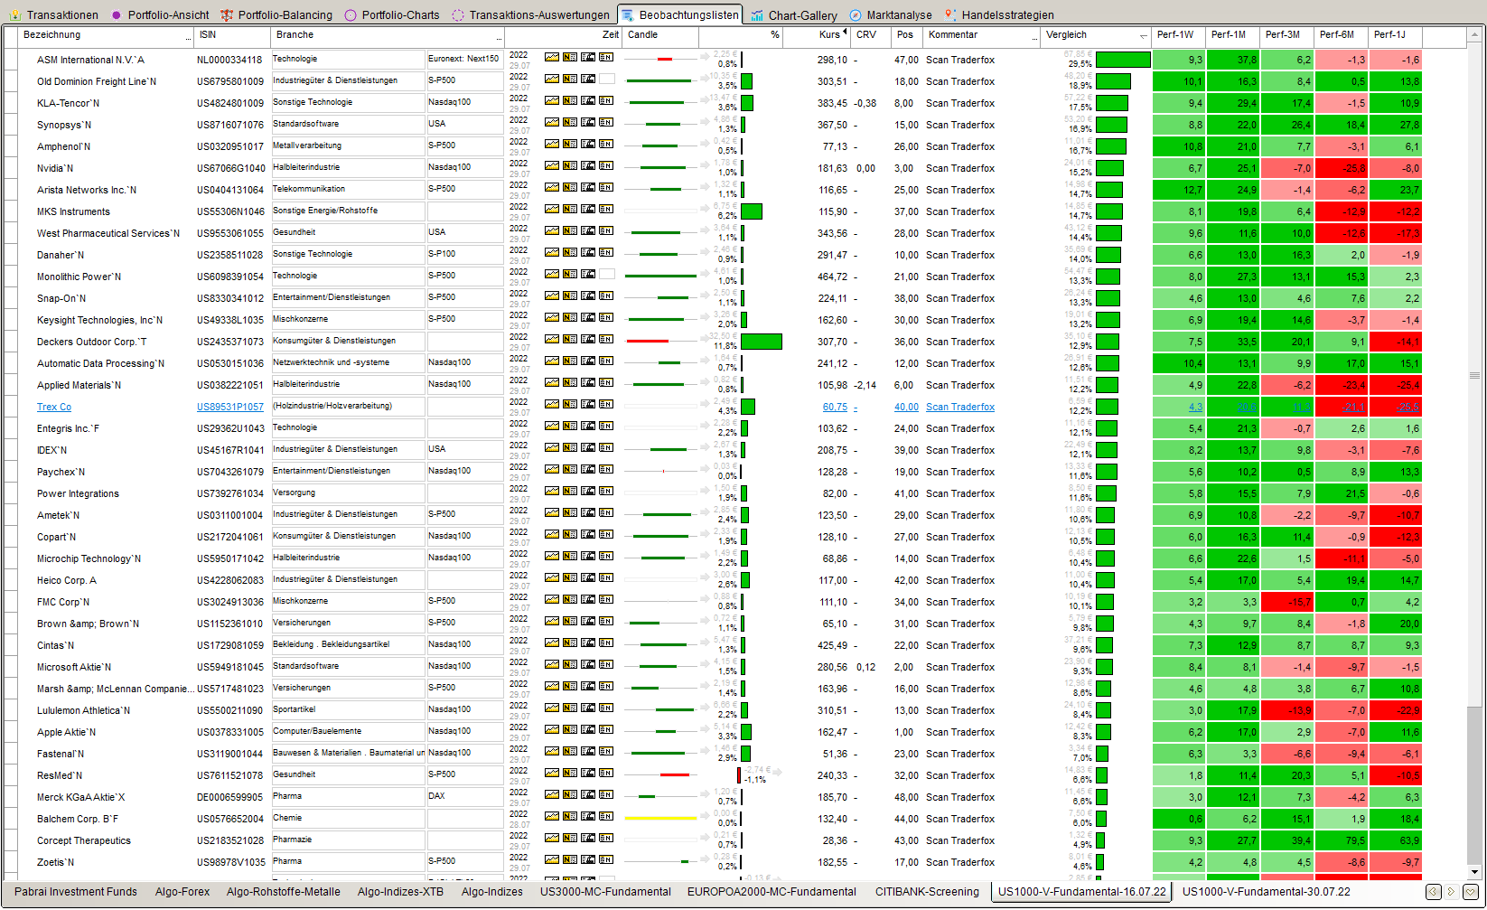This screenshot has width=1487, height=910.
Task: Click the chart icon in the Danaher row
Action: click(x=552, y=252)
